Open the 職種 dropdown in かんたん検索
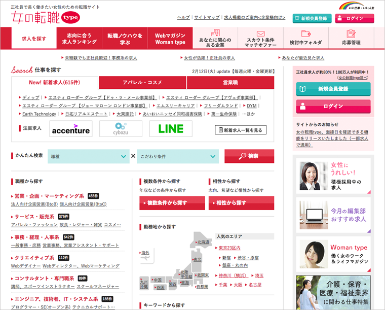The image size is (385, 310). click(88, 156)
